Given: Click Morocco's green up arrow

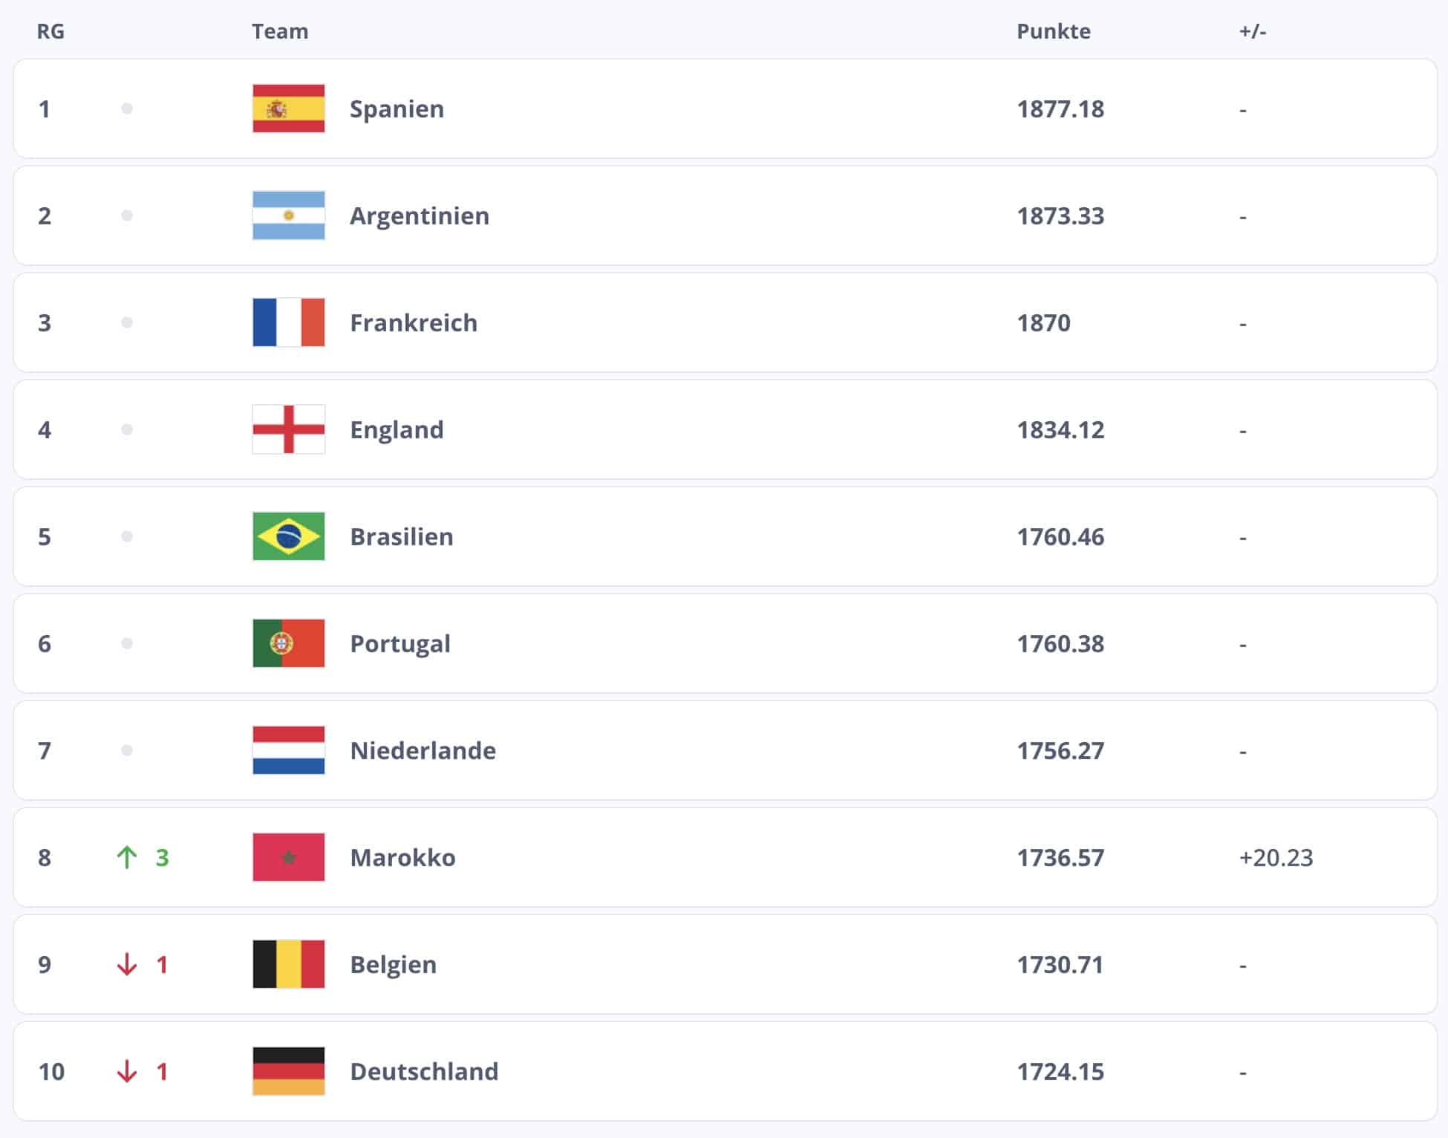Looking at the screenshot, I should point(127,857).
